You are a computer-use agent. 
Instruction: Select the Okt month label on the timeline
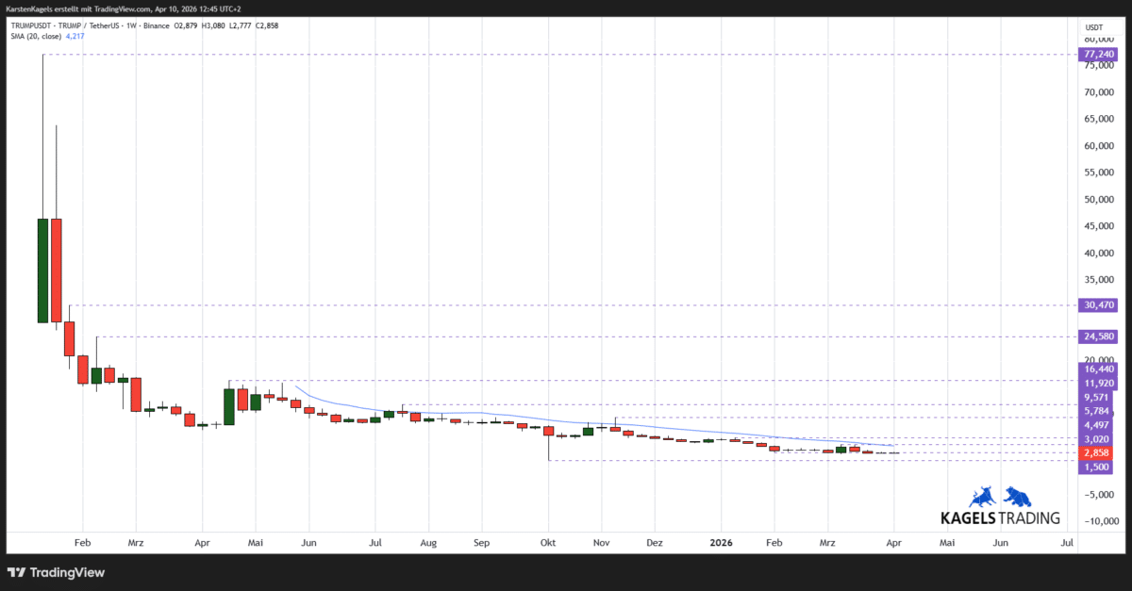[x=547, y=543]
